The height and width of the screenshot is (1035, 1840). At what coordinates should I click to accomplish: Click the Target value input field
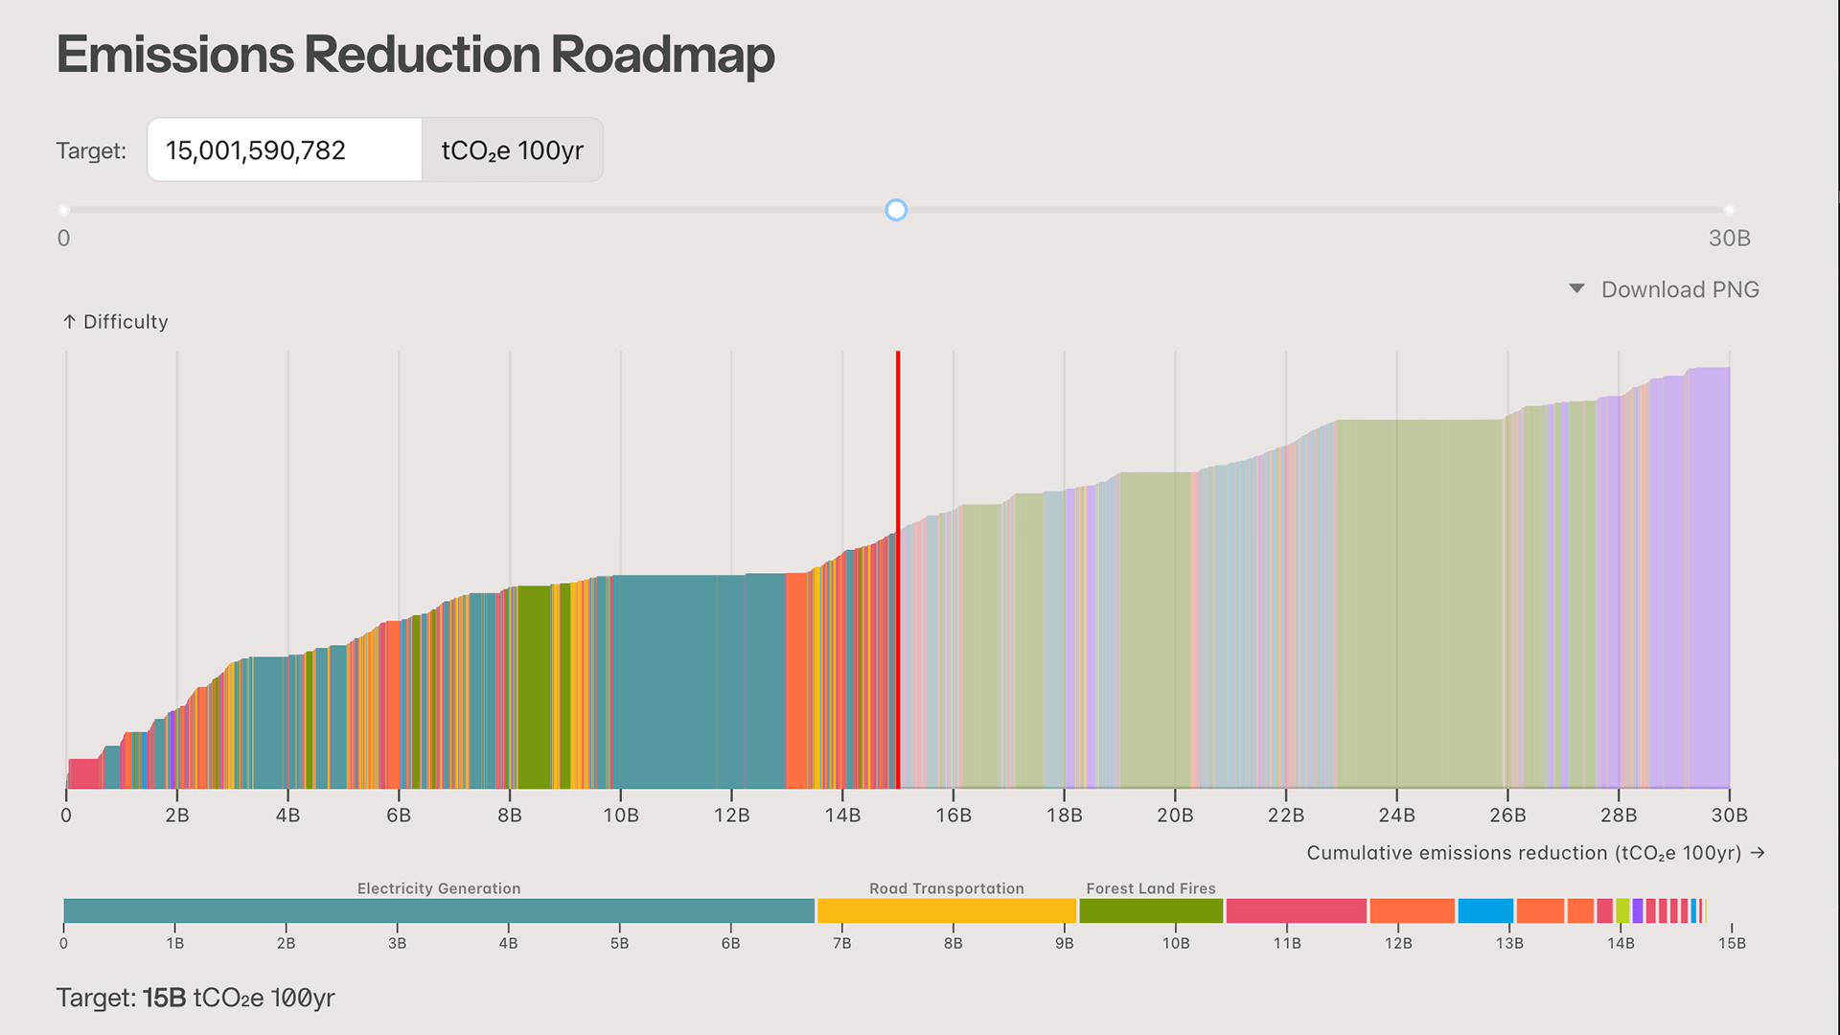(x=285, y=150)
